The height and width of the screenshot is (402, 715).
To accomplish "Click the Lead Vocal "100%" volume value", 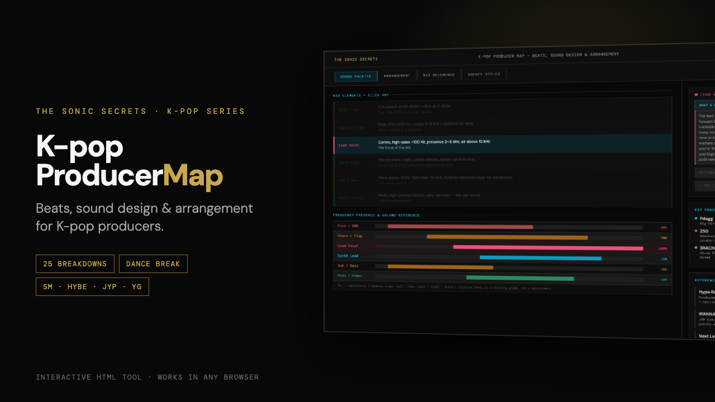I will tap(663, 248).
